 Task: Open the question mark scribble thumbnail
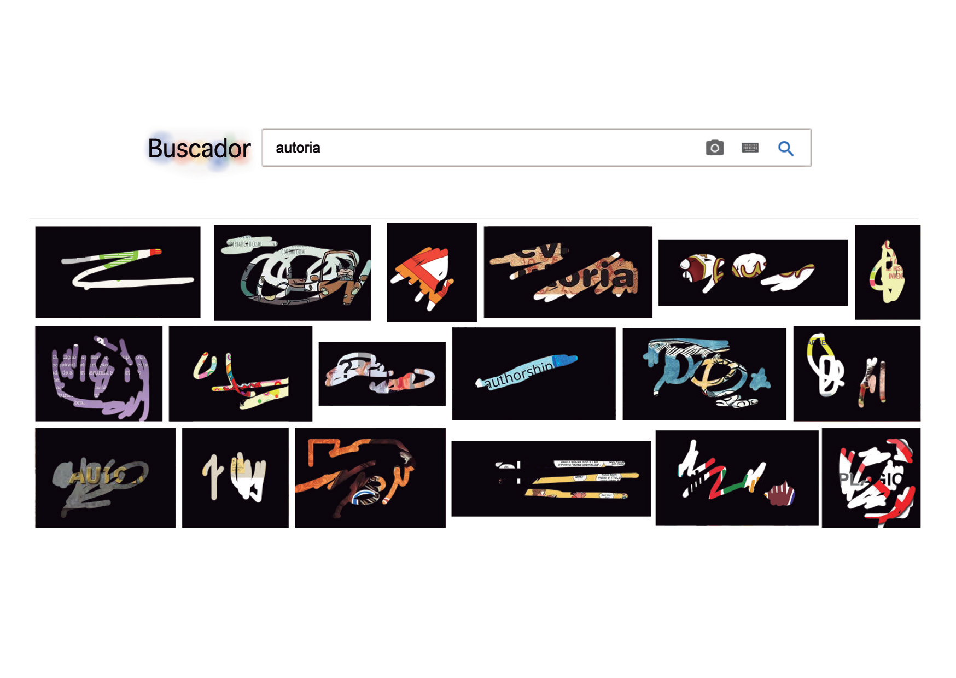click(382, 373)
